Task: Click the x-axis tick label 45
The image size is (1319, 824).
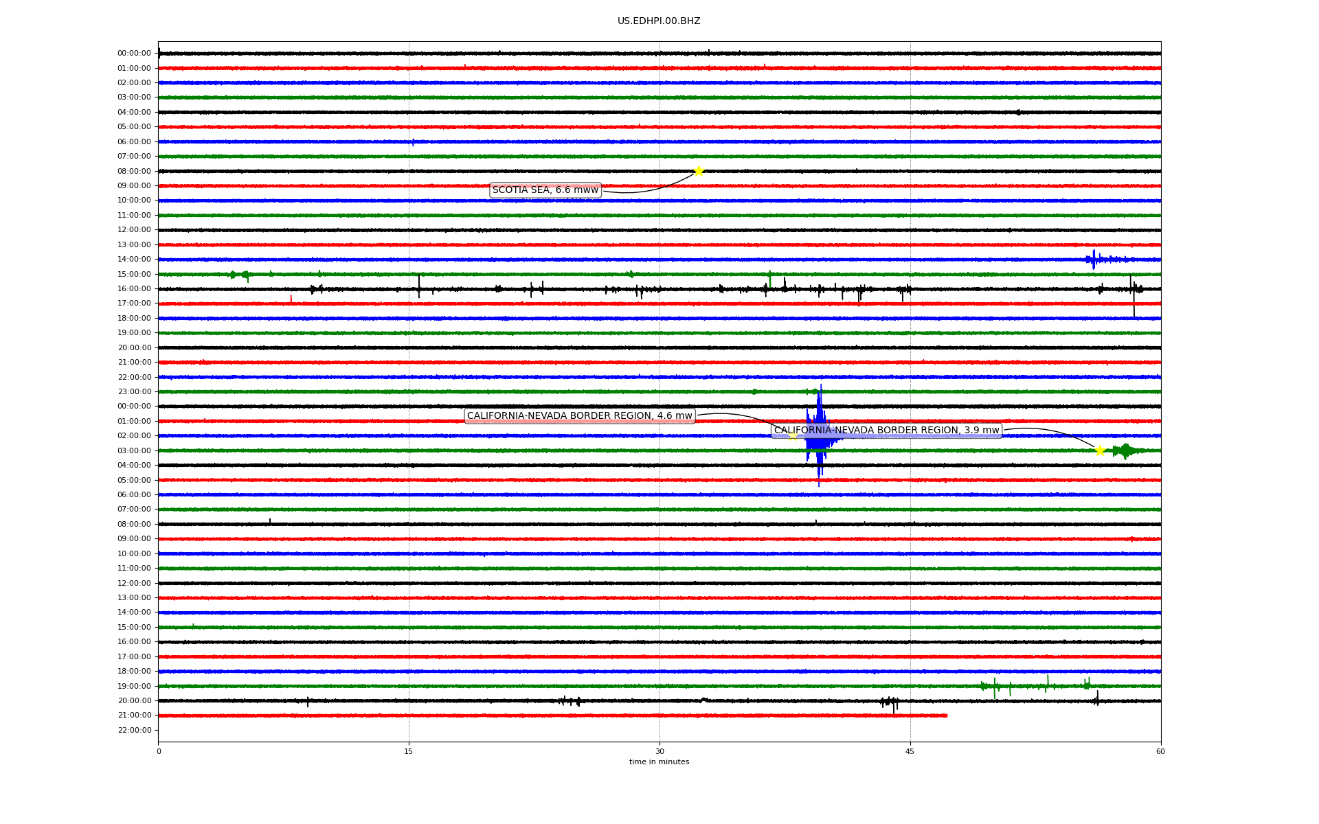Action: tap(910, 751)
